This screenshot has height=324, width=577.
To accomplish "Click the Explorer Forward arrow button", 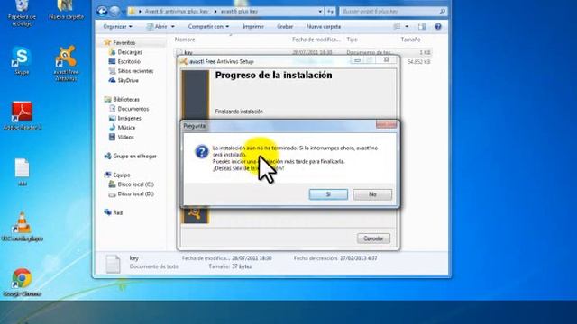I will (x=115, y=12).
